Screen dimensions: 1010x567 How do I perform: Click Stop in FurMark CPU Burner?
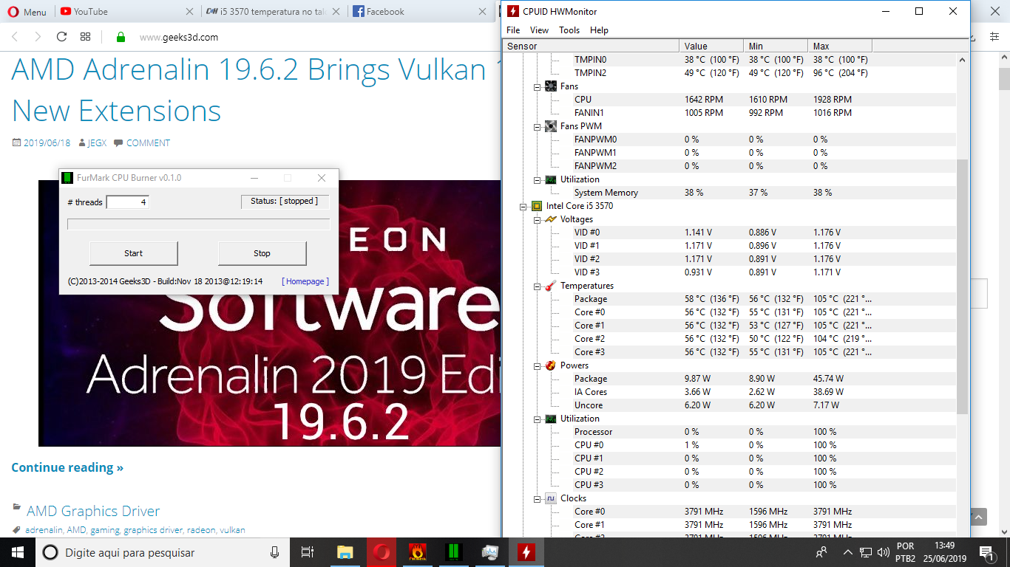point(262,253)
